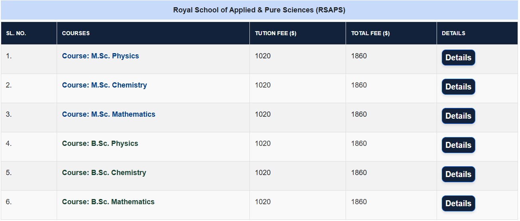Click the SL. NO. column header

point(16,33)
